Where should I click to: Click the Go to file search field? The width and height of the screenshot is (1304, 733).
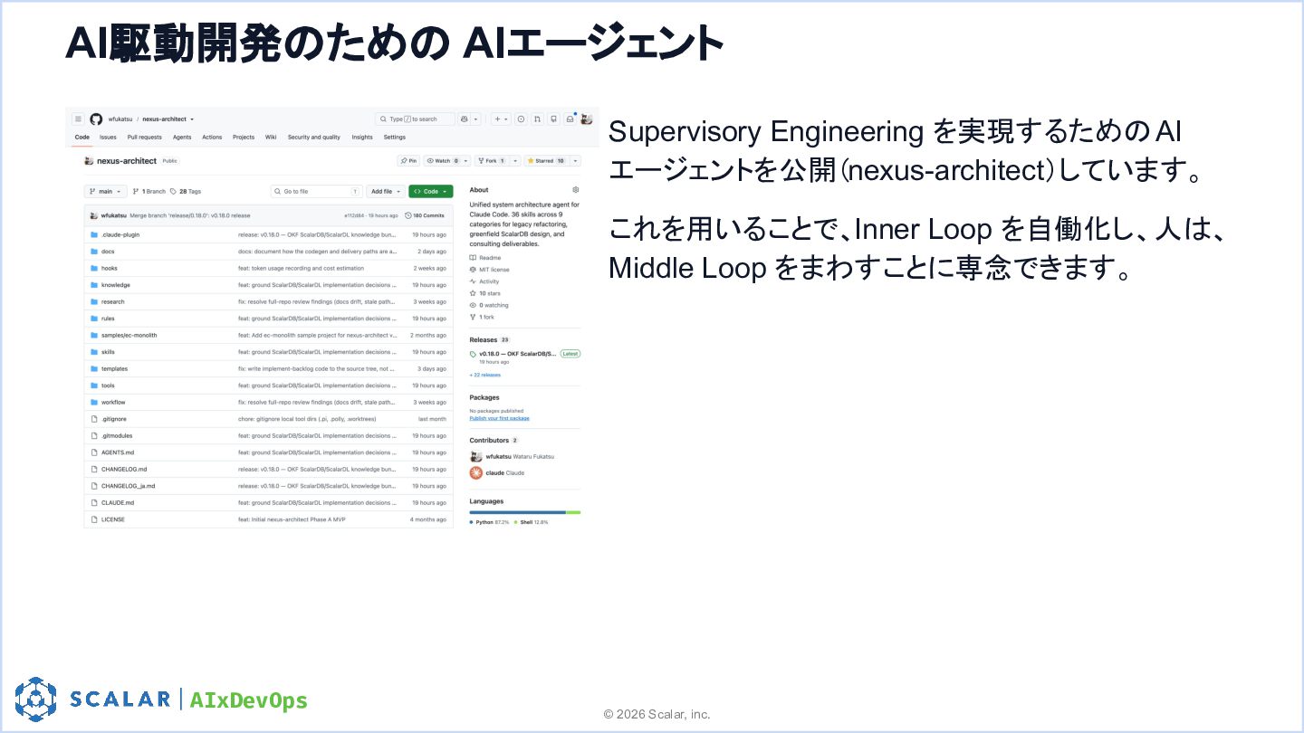pyautogui.click(x=317, y=192)
